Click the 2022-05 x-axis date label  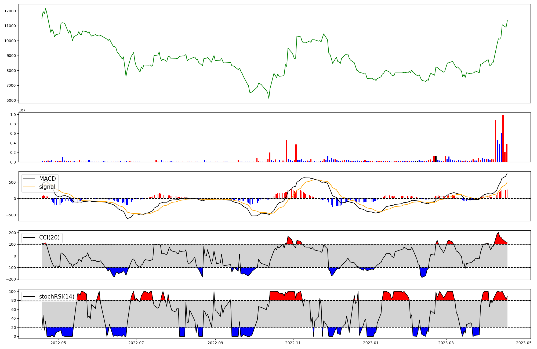tap(58, 343)
